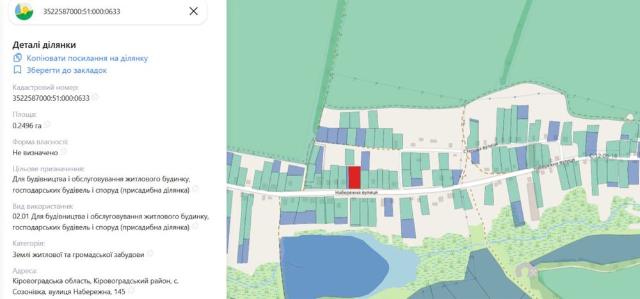Select the Зберегти до закладок link

tap(67, 70)
